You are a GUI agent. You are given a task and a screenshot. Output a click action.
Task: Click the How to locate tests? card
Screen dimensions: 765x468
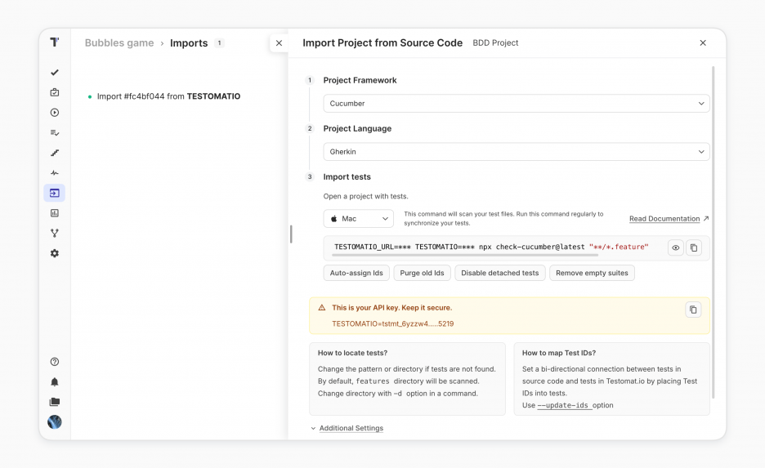coord(407,379)
